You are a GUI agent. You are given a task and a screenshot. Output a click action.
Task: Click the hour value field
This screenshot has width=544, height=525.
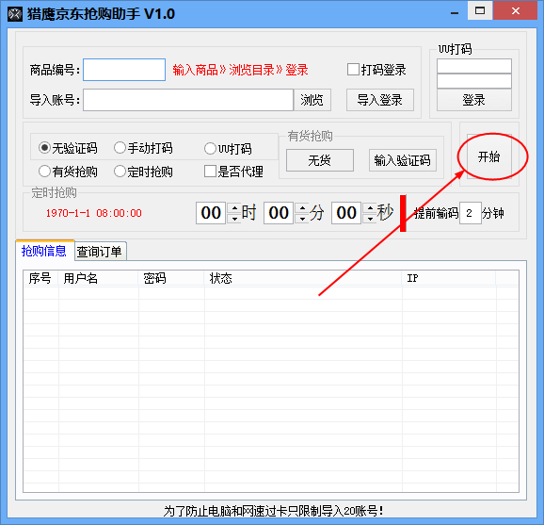(x=211, y=213)
